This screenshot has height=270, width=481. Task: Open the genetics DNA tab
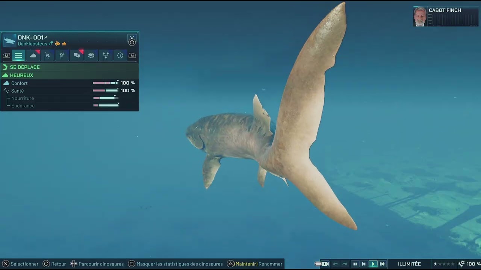tap(62, 55)
